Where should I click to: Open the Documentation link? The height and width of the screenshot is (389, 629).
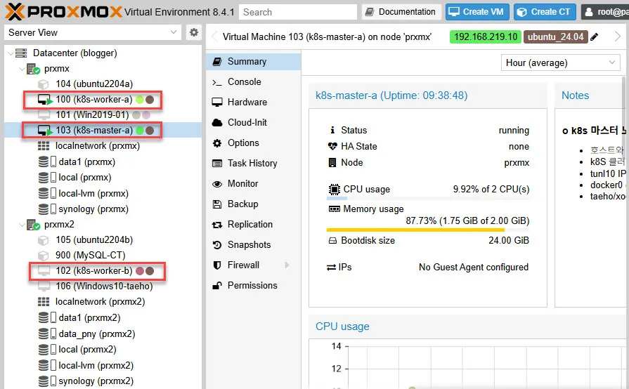point(401,12)
